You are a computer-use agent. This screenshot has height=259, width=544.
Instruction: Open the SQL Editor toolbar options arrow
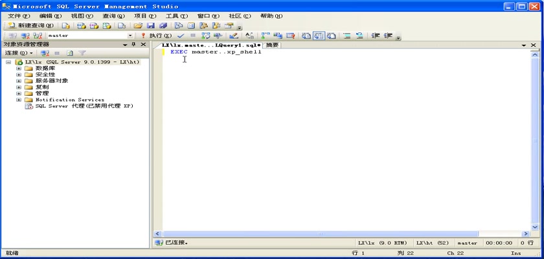tap(399, 37)
